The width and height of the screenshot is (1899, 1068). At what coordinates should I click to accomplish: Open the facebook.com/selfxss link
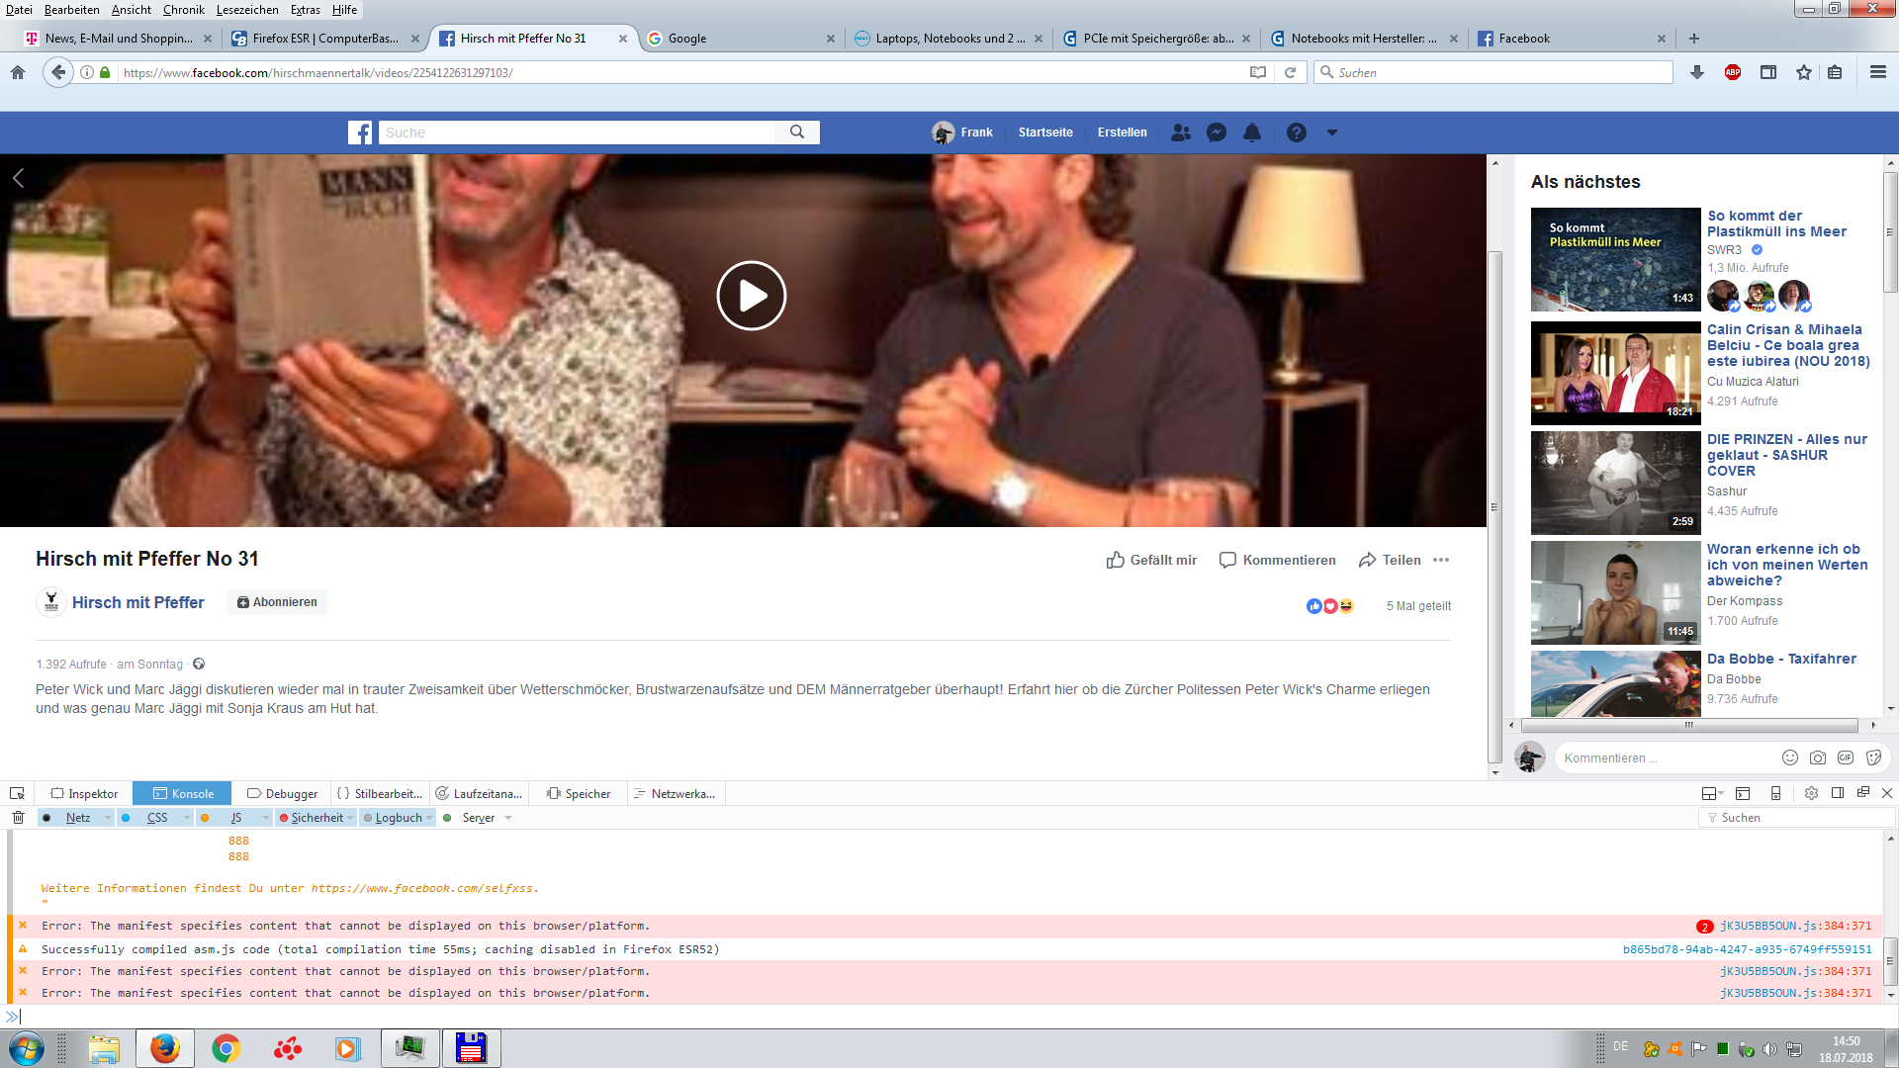[423, 888]
